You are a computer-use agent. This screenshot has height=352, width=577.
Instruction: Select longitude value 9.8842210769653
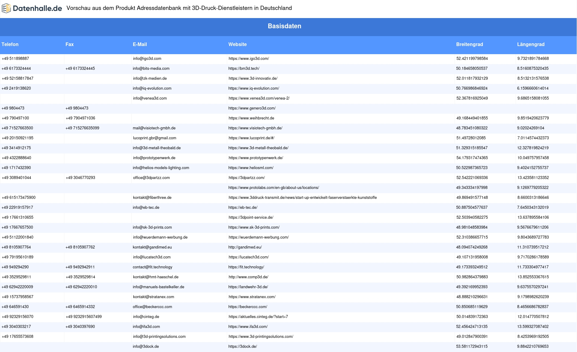pos(533,347)
